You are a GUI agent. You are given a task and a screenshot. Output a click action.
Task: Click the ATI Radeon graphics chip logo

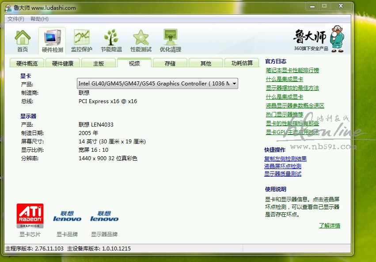pyautogui.click(x=30, y=216)
